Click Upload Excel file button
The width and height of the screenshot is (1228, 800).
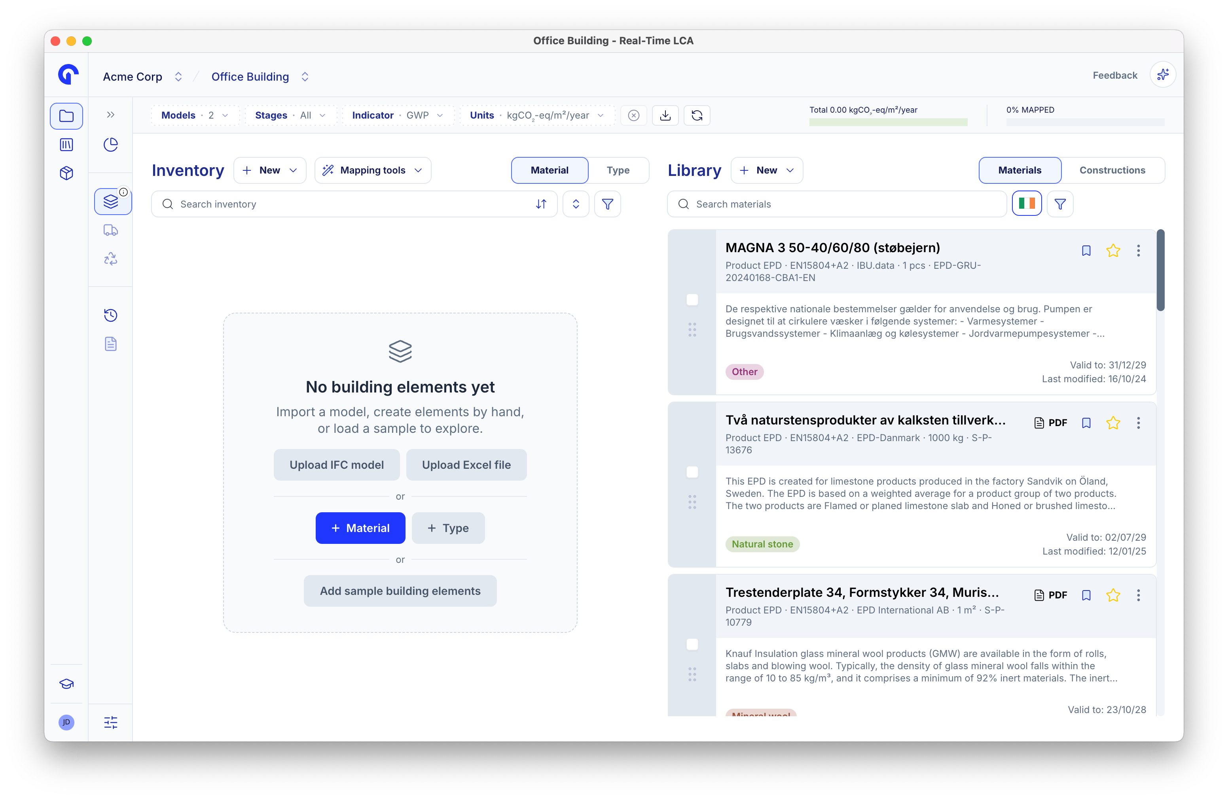[466, 464]
